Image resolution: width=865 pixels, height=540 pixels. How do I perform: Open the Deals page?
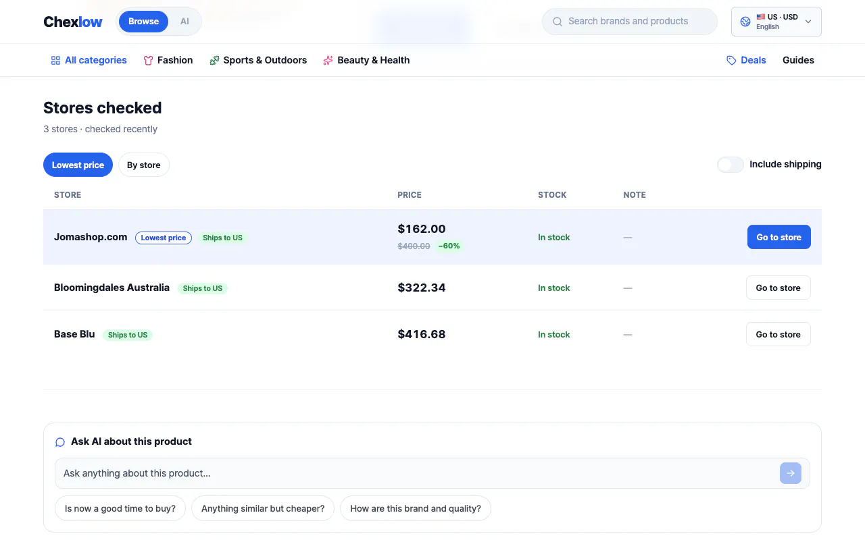[x=746, y=61]
